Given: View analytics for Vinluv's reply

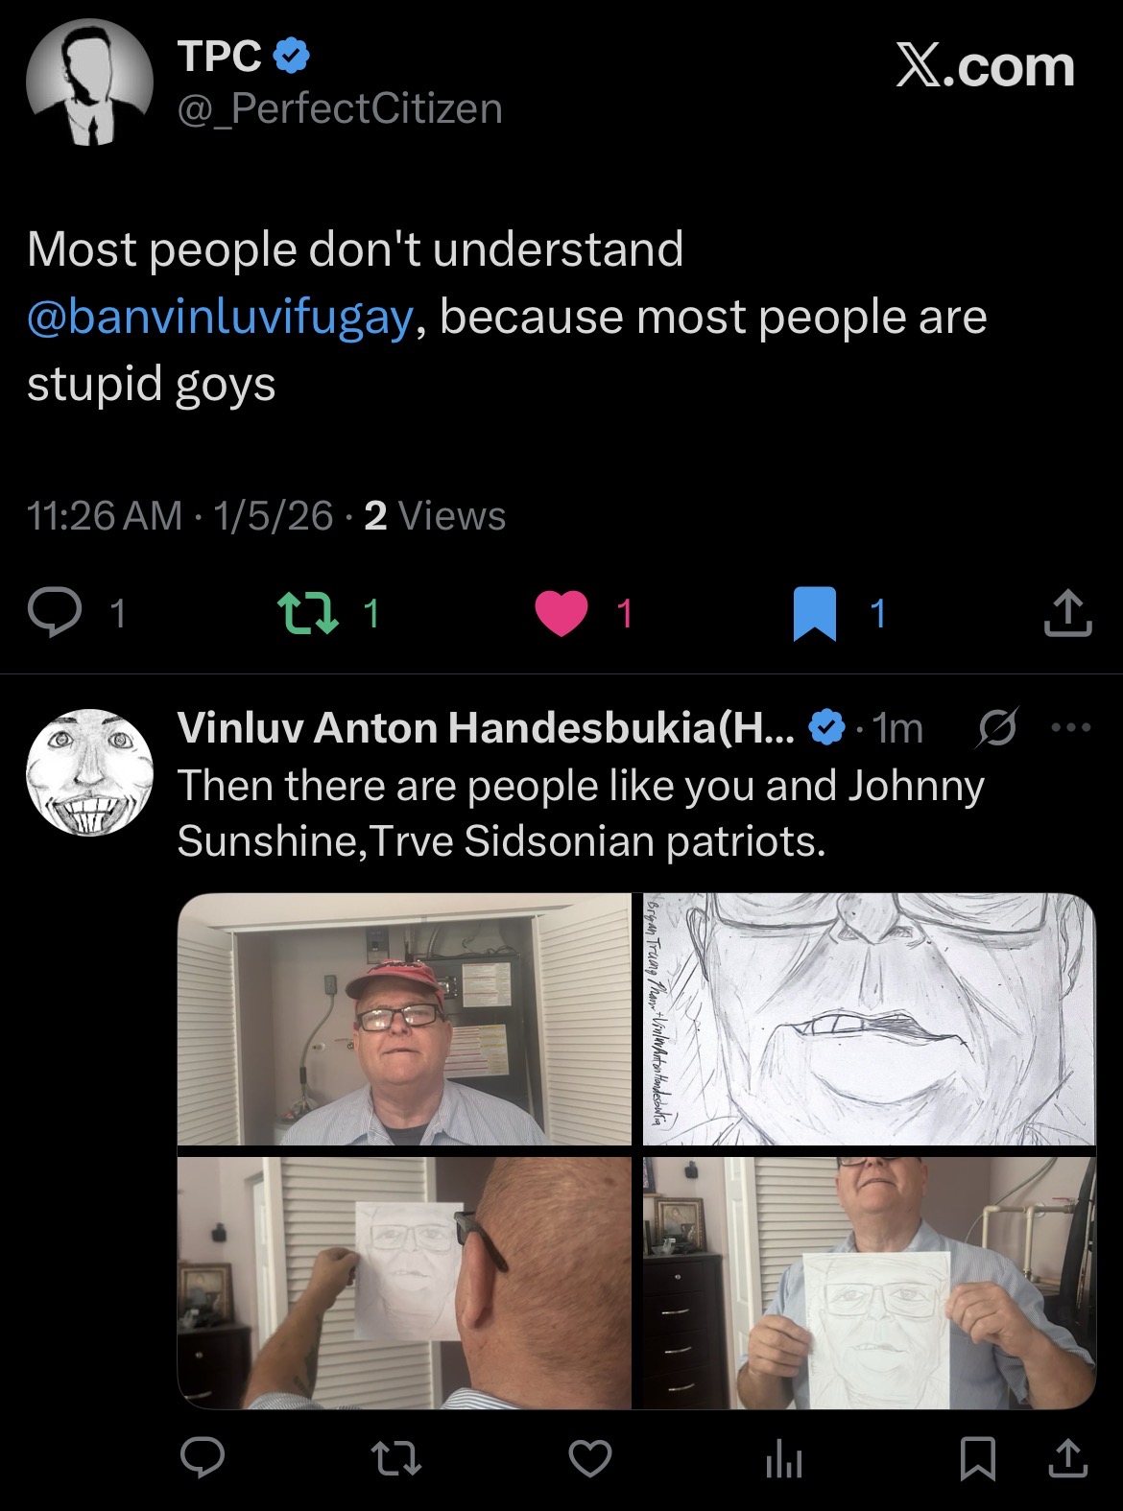Looking at the screenshot, I should [784, 1459].
